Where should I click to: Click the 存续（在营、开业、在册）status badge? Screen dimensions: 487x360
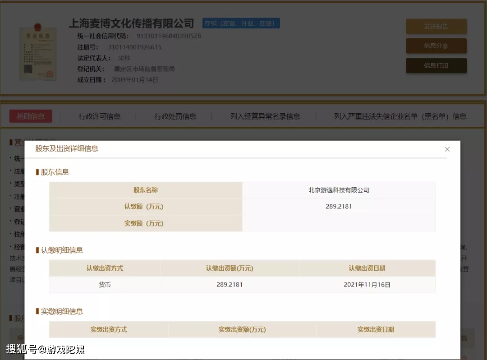(x=241, y=23)
